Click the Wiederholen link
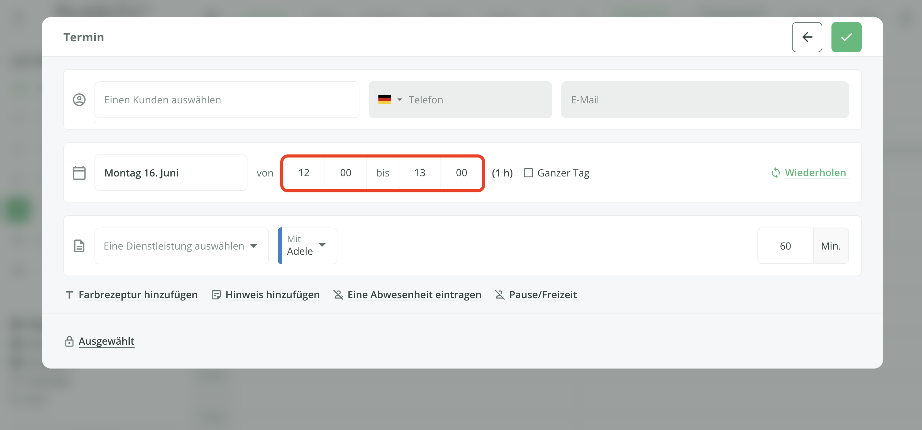 pos(815,173)
